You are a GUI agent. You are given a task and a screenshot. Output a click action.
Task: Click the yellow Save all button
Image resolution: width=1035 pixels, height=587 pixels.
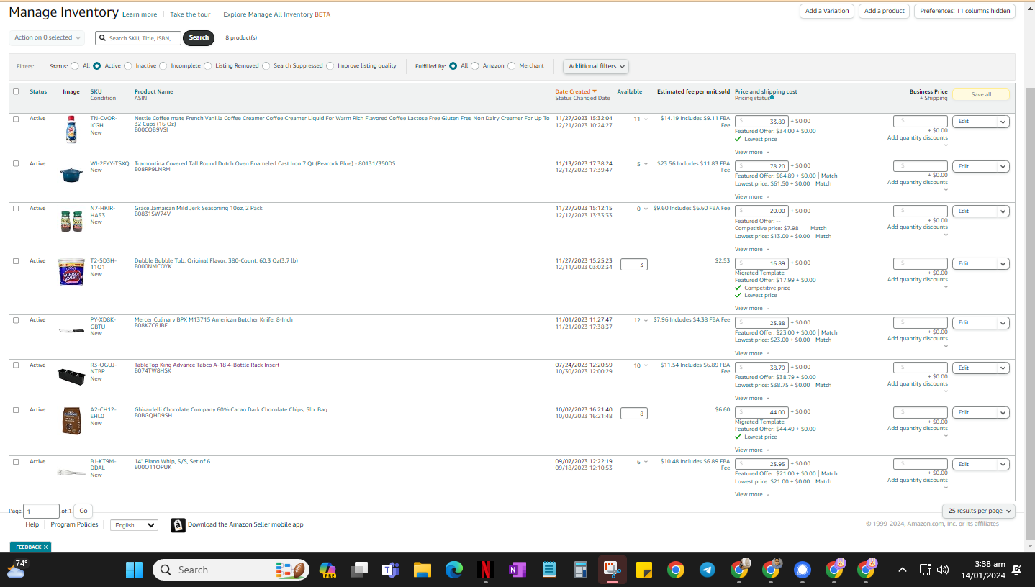pyautogui.click(x=981, y=94)
